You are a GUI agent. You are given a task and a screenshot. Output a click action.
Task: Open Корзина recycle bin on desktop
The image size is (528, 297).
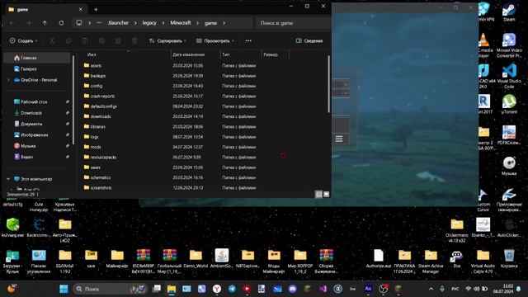click(x=509, y=258)
